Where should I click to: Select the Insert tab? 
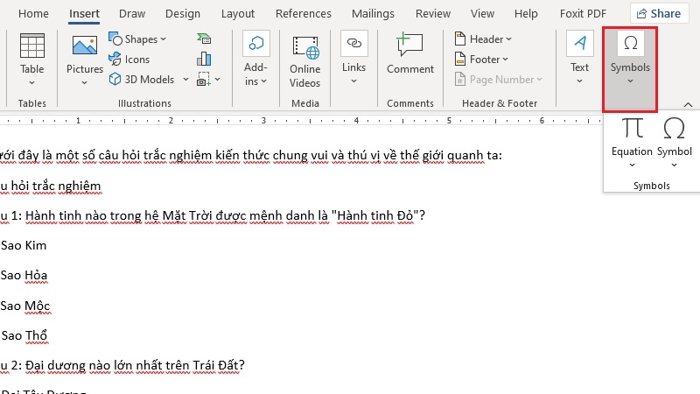84,14
